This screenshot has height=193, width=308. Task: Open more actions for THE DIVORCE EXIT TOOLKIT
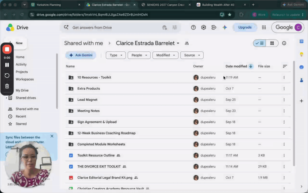point(284,167)
